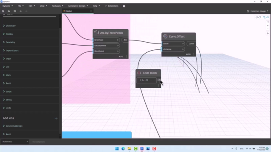Create a new file with the toolbar icon
This screenshot has height=152, width=271.
[x=3, y=11]
